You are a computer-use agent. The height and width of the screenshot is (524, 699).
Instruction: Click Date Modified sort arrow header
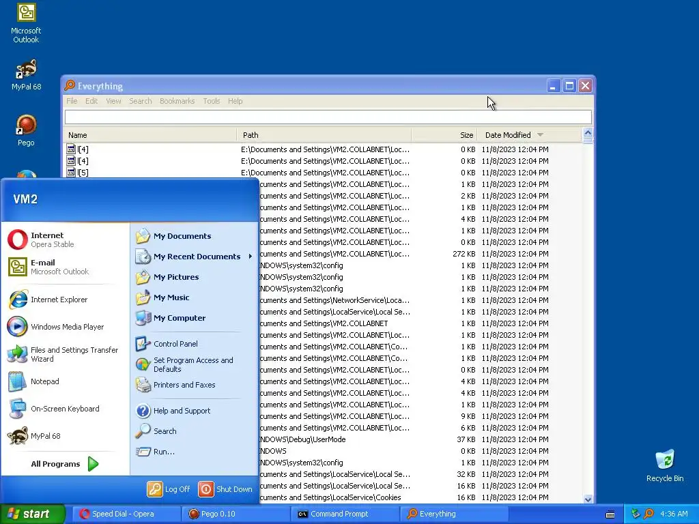pos(541,135)
